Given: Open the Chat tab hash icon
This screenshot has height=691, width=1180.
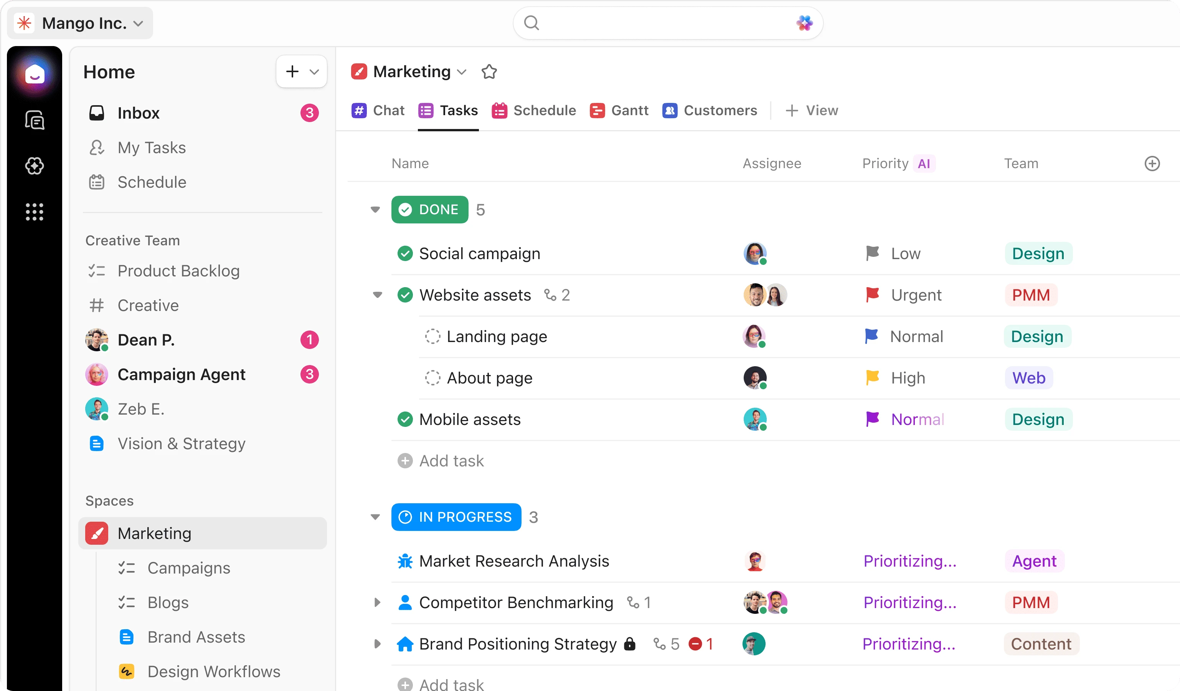Looking at the screenshot, I should pyautogui.click(x=359, y=111).
